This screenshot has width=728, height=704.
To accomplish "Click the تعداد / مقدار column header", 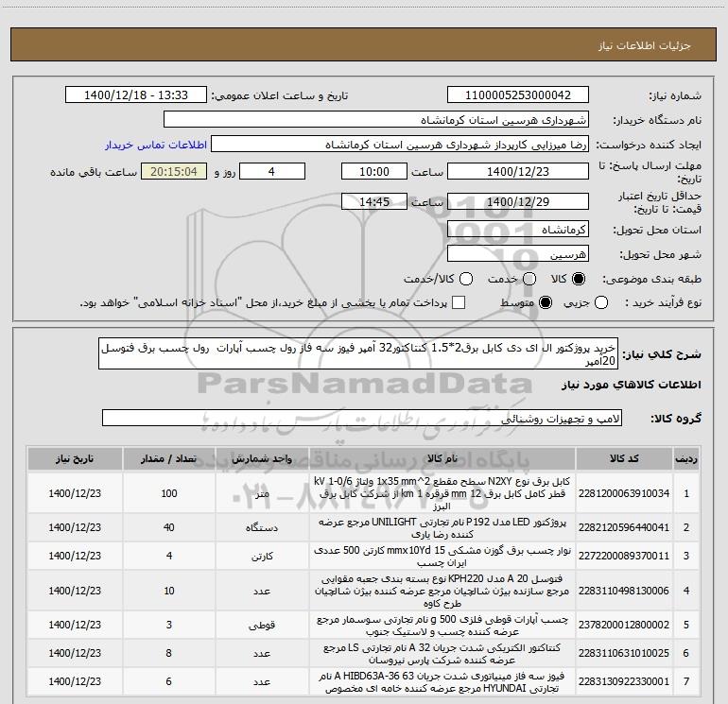I will (169, 458).
